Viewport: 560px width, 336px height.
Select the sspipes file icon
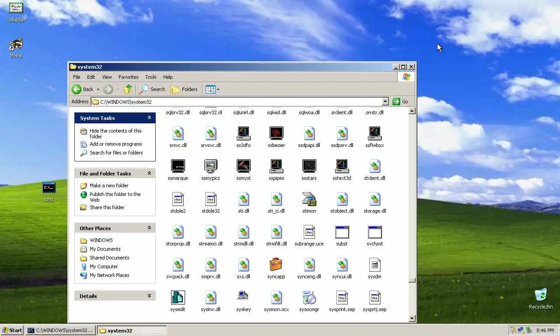click(x=276, y=166)
